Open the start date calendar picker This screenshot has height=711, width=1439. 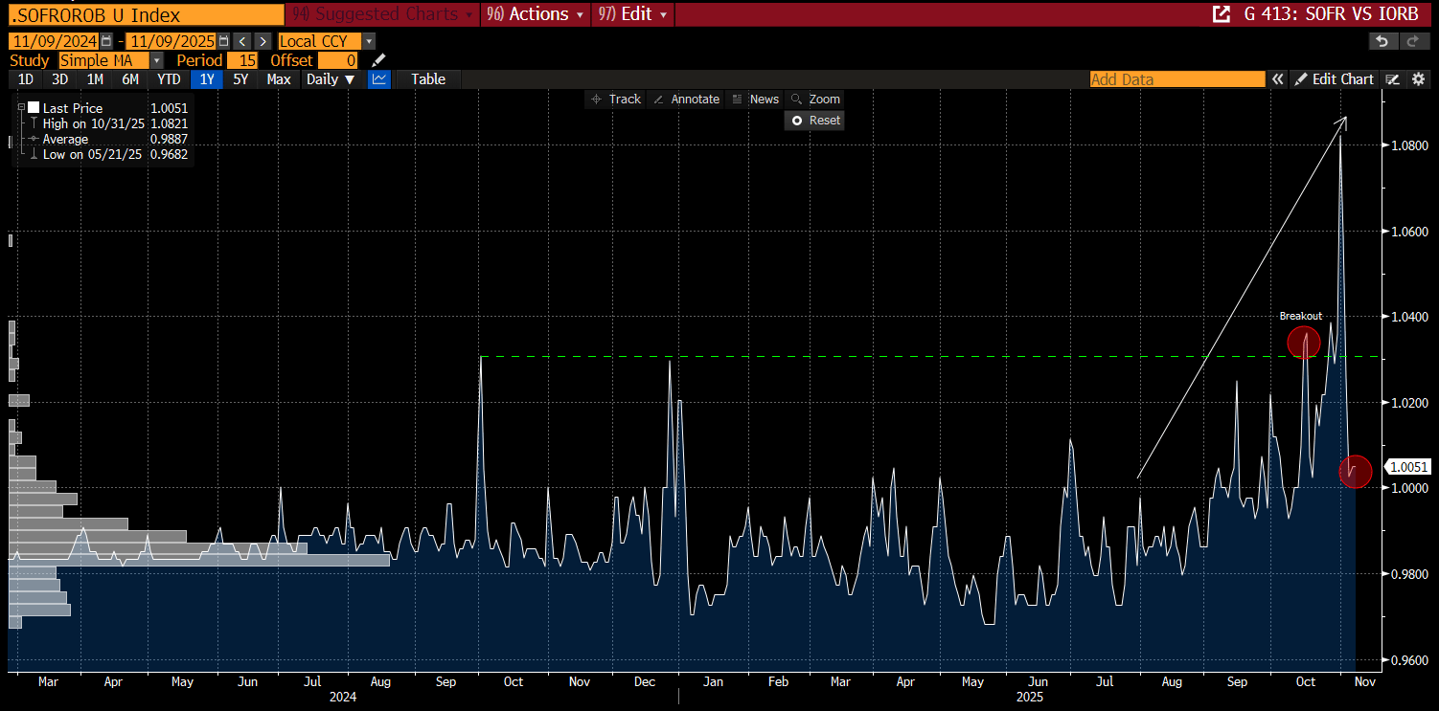(106, 41)
